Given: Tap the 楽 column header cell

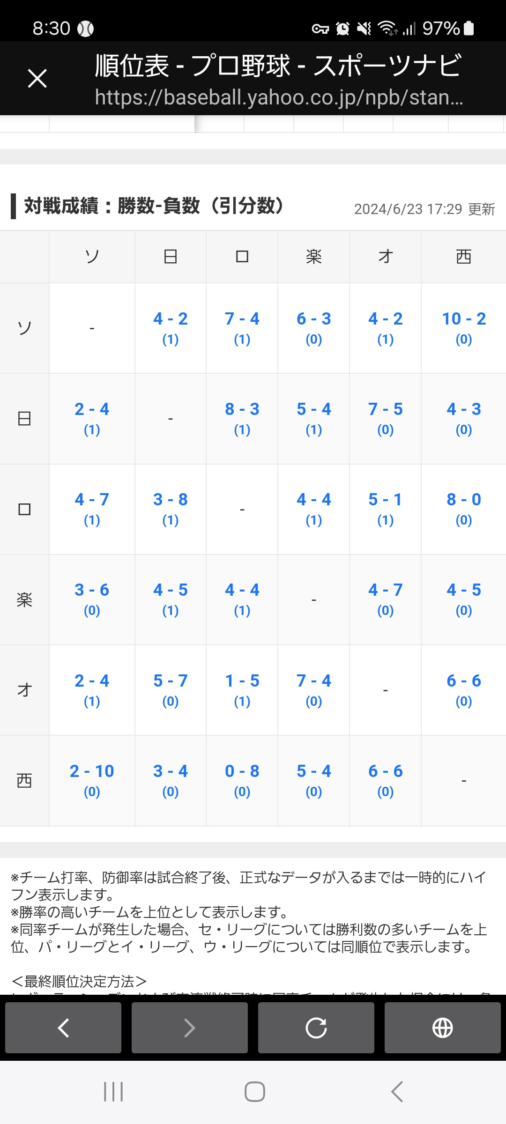Looking at the screenshot, I should click(x=314, y=257).
